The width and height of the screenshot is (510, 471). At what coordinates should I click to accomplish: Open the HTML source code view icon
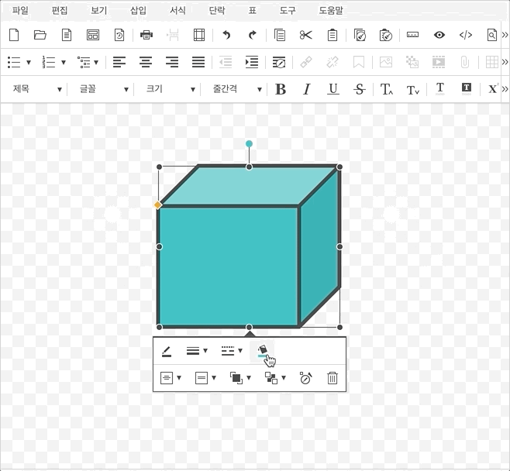(466, 35)
